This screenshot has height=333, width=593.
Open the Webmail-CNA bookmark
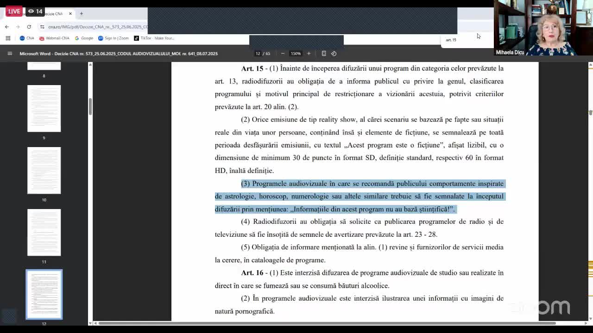(54, 38)
